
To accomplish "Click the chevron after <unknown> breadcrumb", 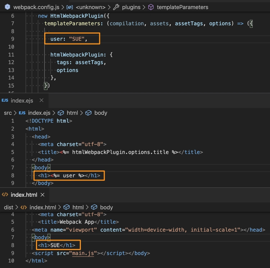I will 109,7.
